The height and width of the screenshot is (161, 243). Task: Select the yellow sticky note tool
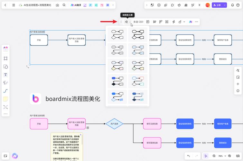coord(5,99)
